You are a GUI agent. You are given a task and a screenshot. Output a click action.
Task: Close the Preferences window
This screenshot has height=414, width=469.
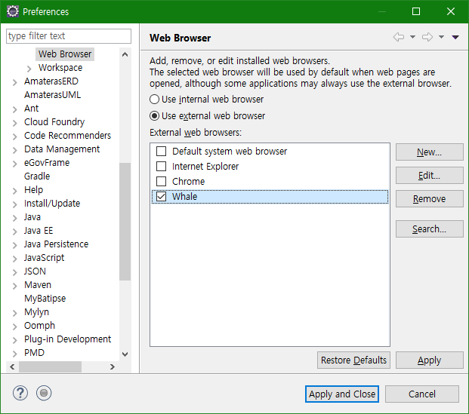(x=451, y=11)
